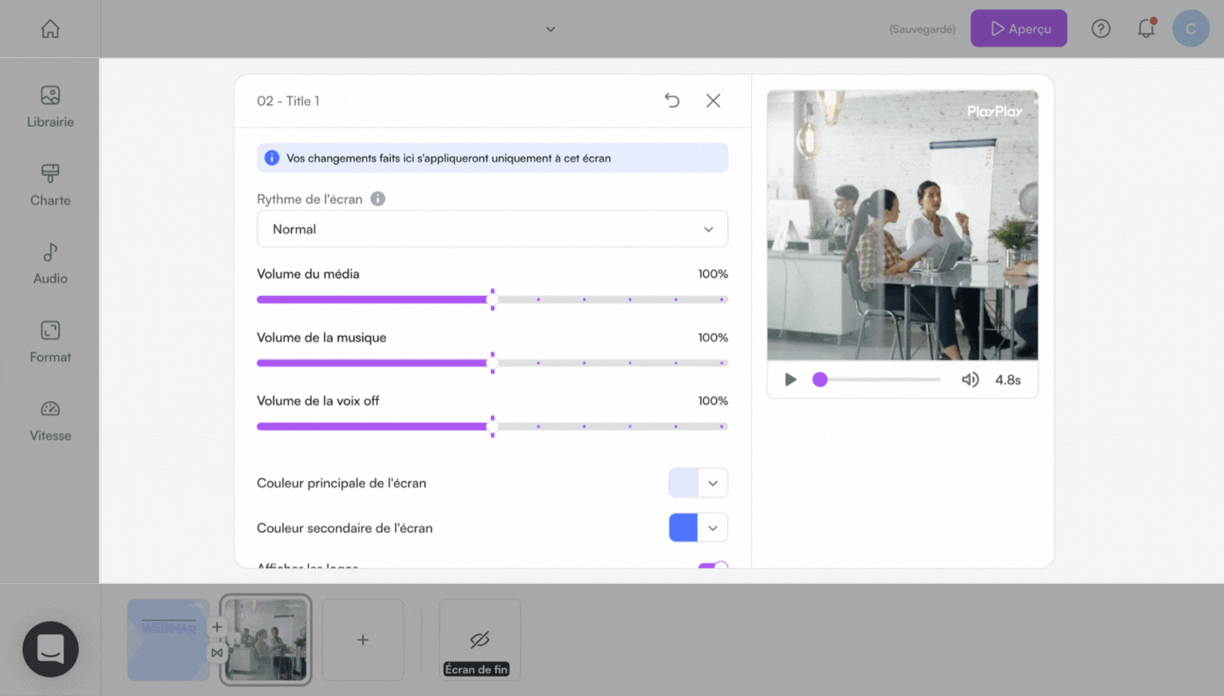Seek on the preview progress bar
This screenshot has width=1224, height=696.
(877, 380)
